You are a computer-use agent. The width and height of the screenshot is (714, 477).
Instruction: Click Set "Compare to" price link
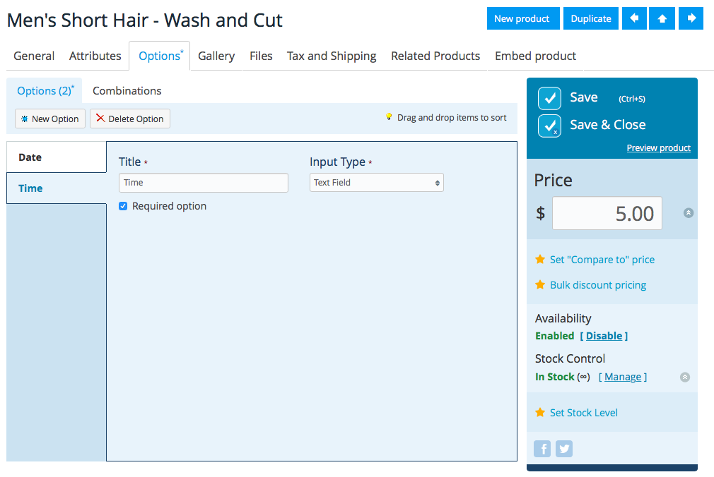coord(602,259)
